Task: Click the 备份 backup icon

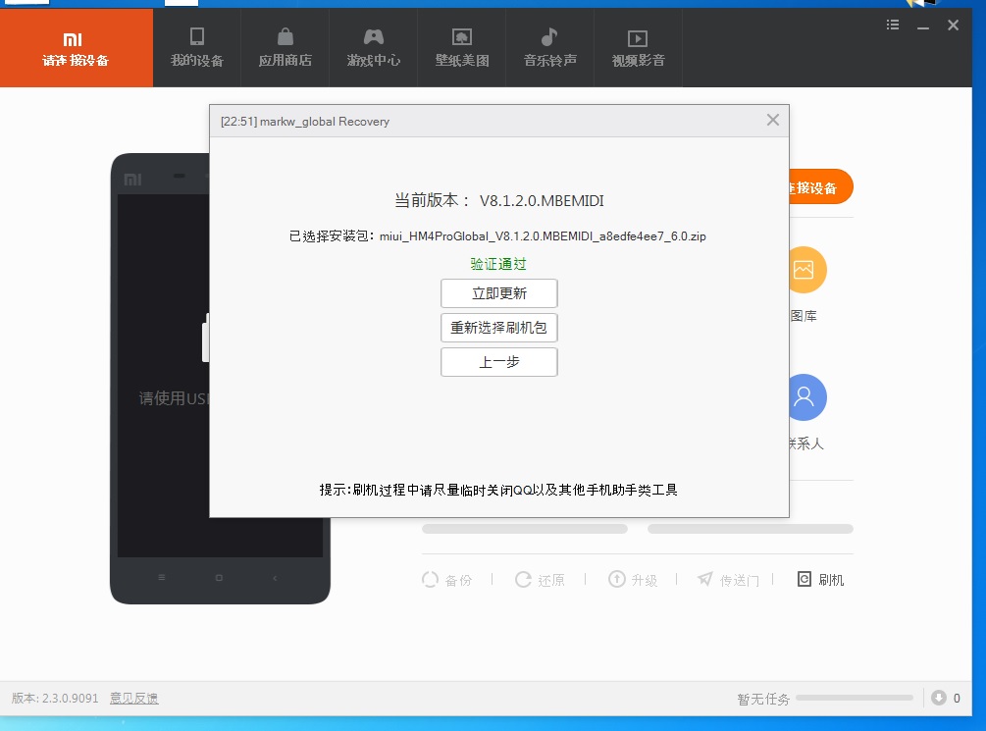Action: (431, 580)
